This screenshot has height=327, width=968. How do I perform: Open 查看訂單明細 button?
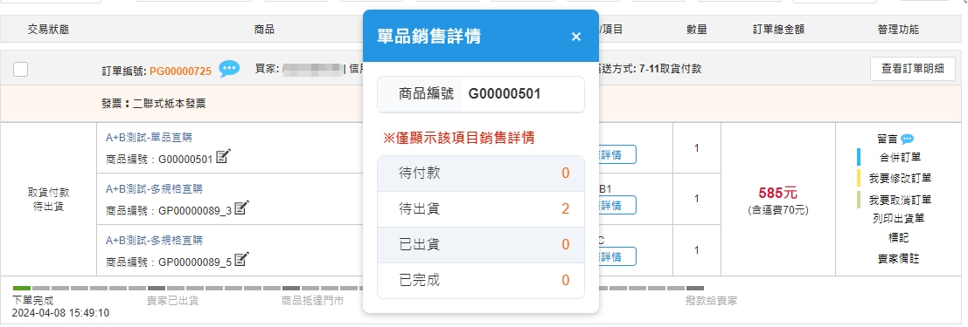pyautogui.click(x=912, y=69)
